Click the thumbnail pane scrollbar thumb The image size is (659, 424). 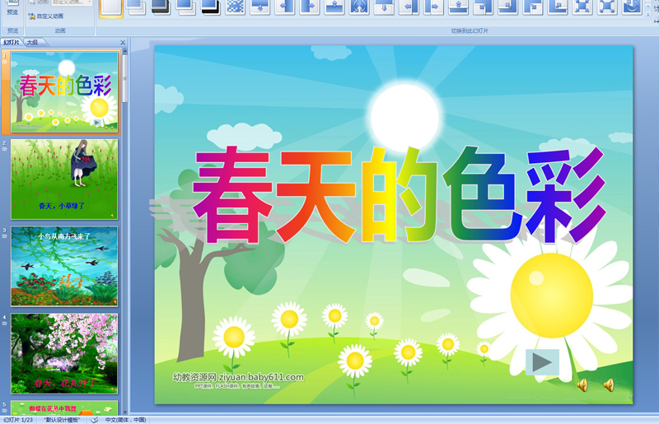(125, 78)
